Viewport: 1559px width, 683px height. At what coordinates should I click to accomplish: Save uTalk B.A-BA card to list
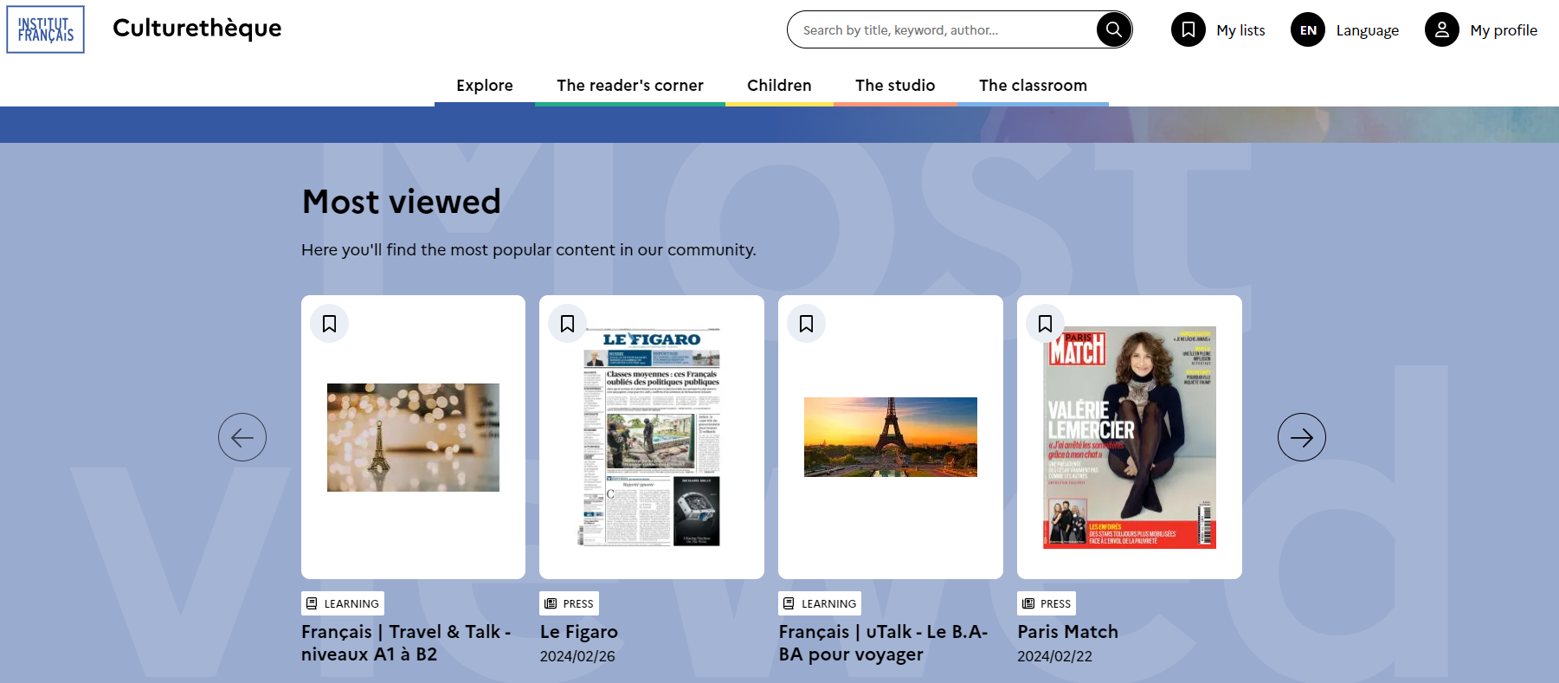click(x=807, y=324)
